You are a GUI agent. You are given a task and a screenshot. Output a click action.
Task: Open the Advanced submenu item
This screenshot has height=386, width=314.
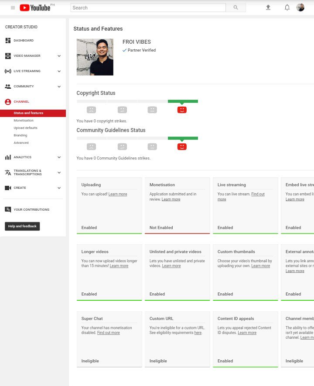point(21,143)
